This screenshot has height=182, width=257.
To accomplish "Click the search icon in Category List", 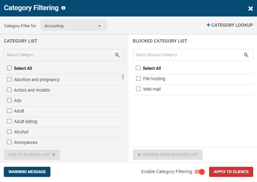I will pos(117,55).
